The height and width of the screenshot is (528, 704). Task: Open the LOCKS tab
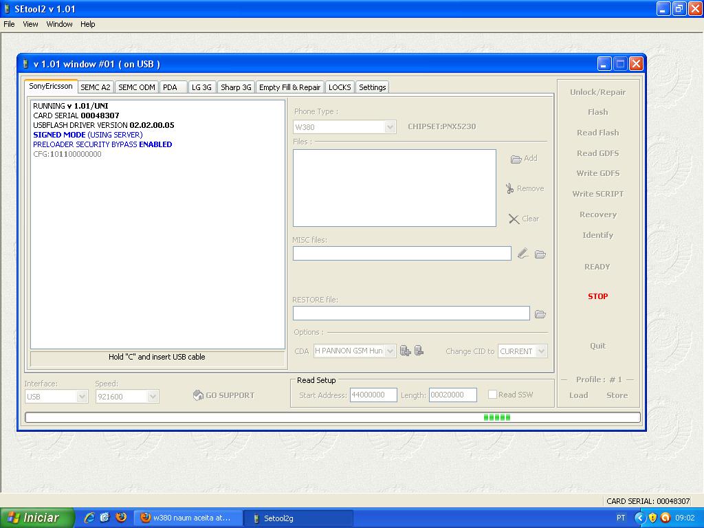pos(340,87)
